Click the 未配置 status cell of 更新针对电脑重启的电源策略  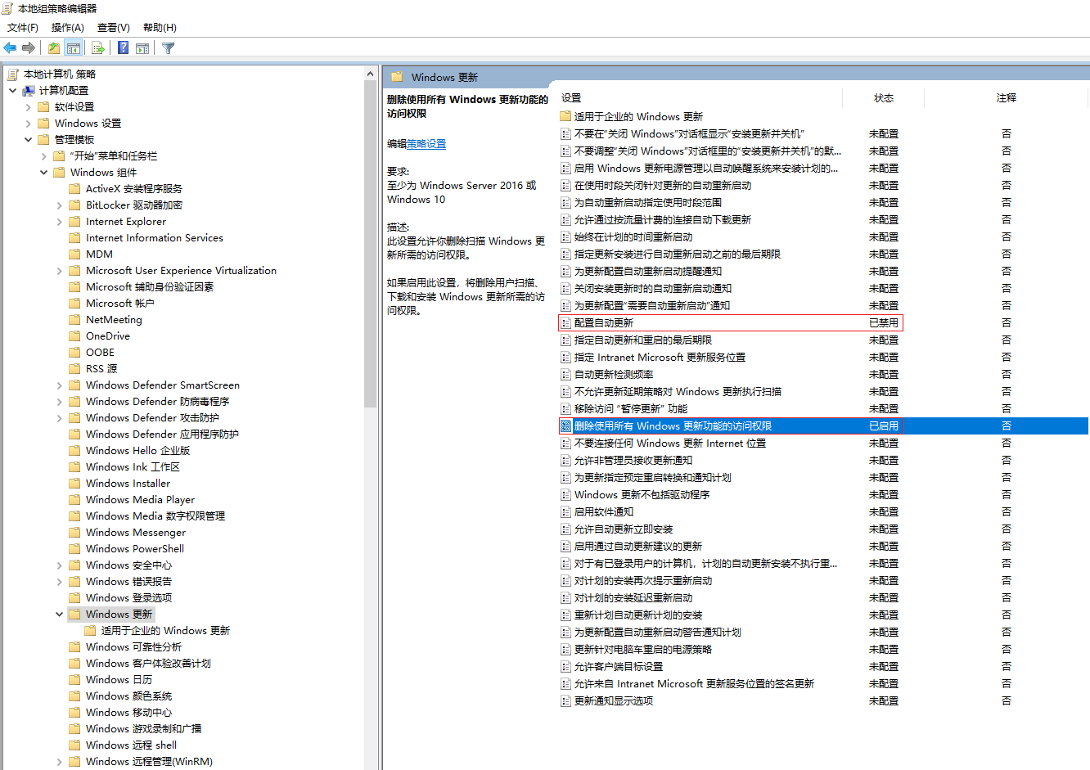click(884, 650)
